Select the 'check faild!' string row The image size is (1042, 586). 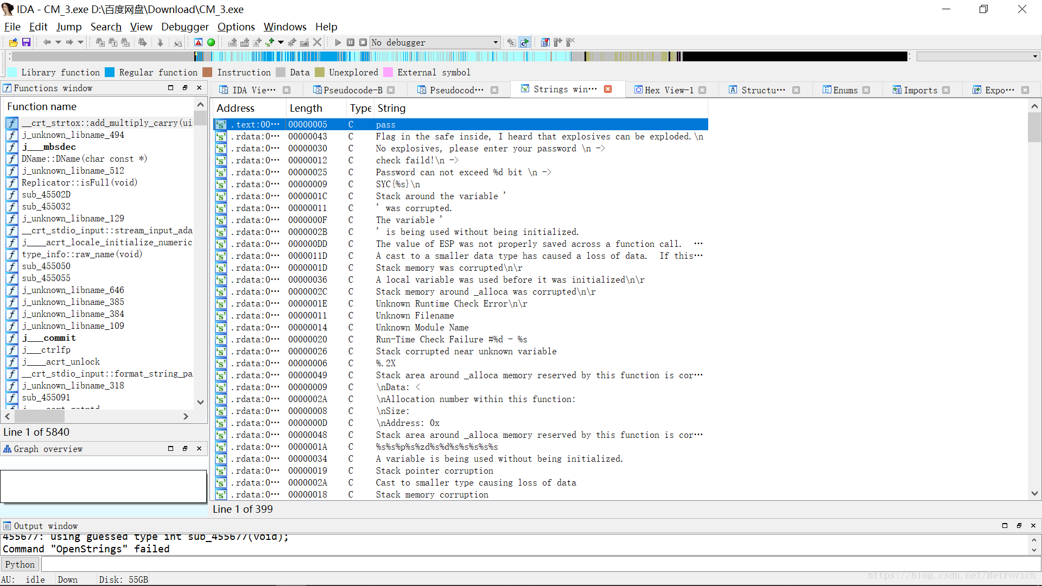click(461, 161)
